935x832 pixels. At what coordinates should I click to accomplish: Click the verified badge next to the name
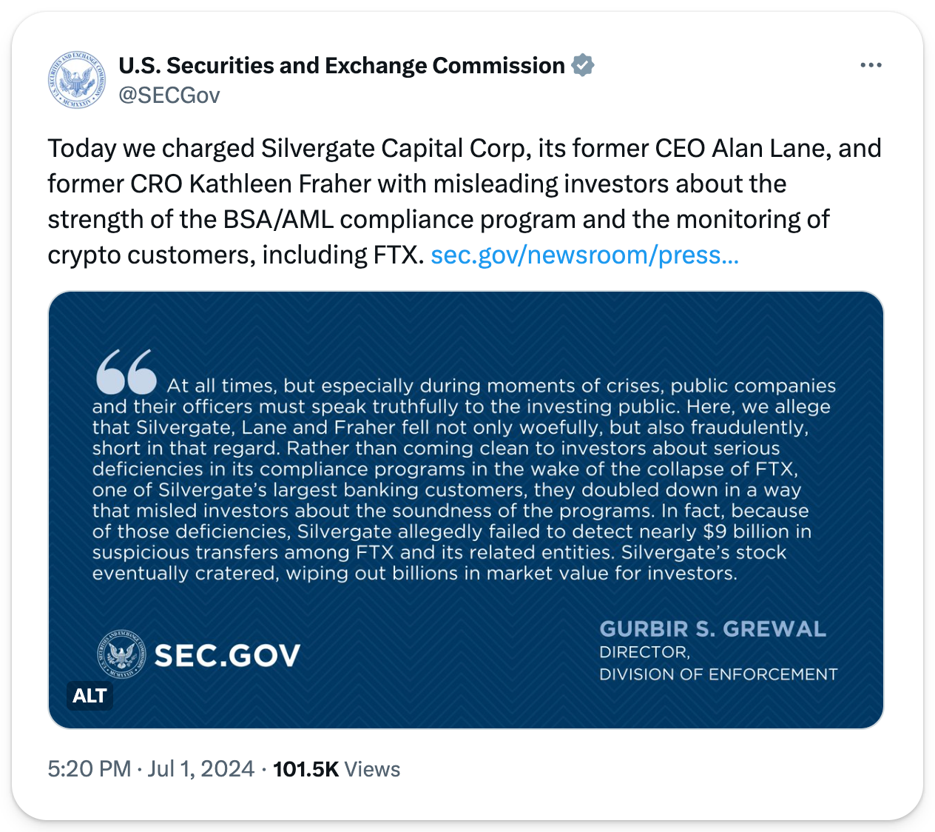(x=583, y=65)
